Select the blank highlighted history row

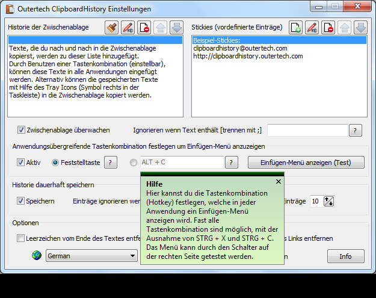(x=96, y=40)
